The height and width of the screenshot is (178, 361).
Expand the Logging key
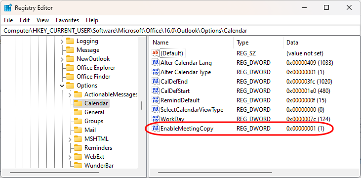(x=62, y=42)
